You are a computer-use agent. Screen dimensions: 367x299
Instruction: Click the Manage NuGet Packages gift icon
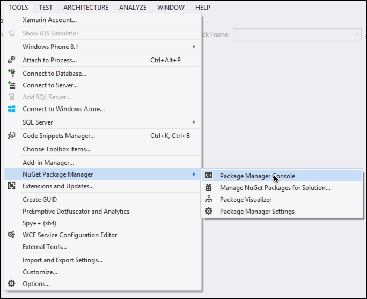point(209,187)
